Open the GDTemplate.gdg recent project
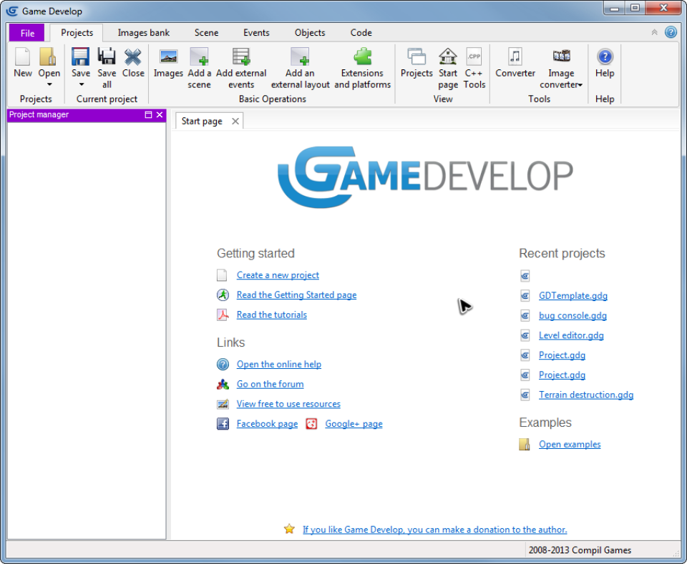The height and width of the screenshot is (564, 687). (x=572, y=295)
